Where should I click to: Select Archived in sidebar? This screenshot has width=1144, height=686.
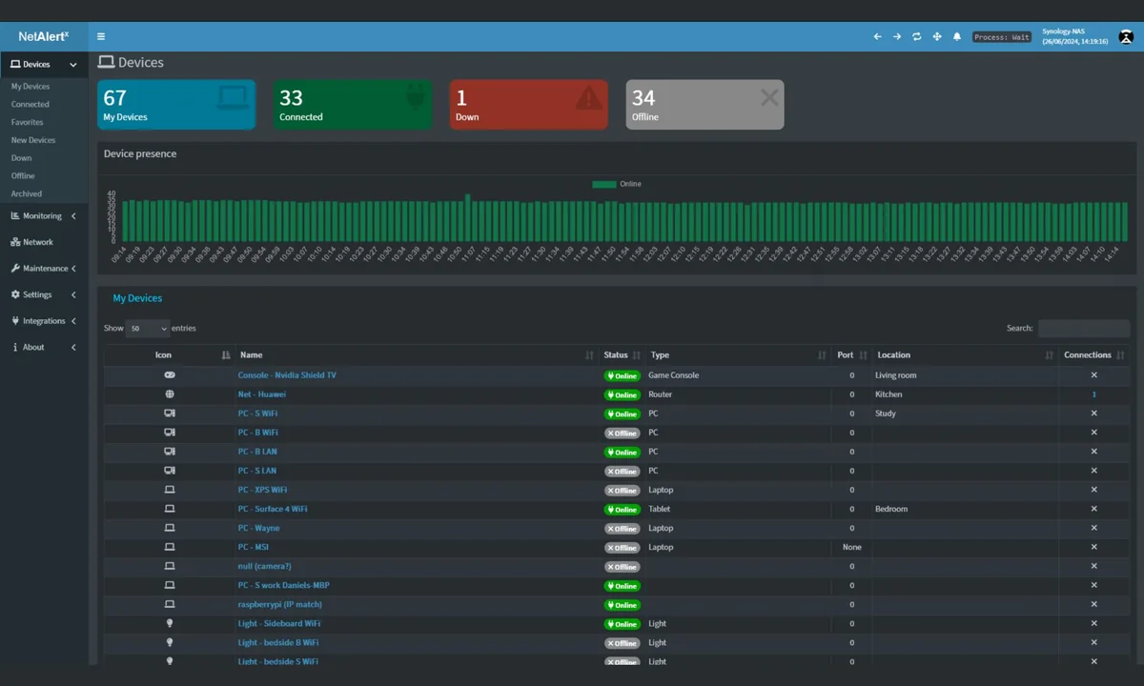[x=27, y=193]
